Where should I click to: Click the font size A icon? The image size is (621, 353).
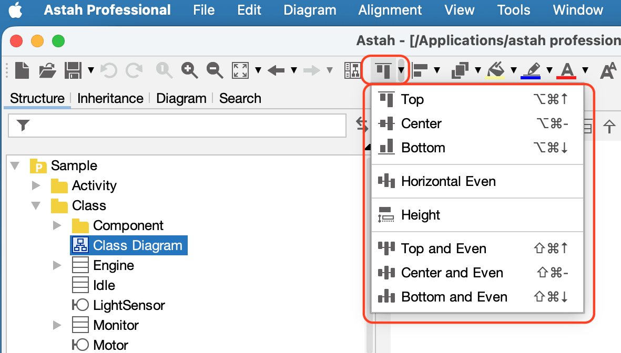coord(608,70)
